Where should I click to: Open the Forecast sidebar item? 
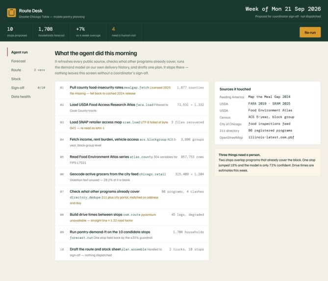point(26,61)
